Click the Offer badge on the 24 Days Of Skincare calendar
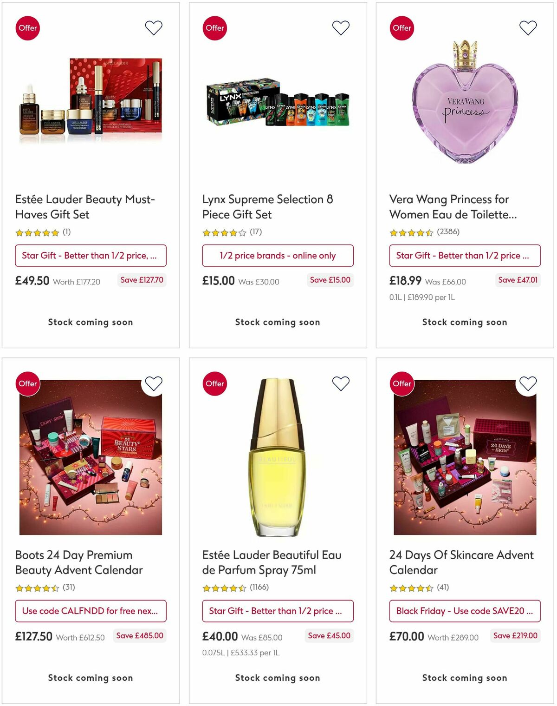 402,383
